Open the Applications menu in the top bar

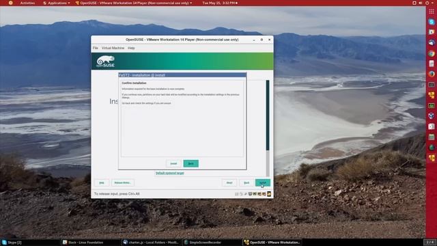pyautogui.click(x=57, y=3)
